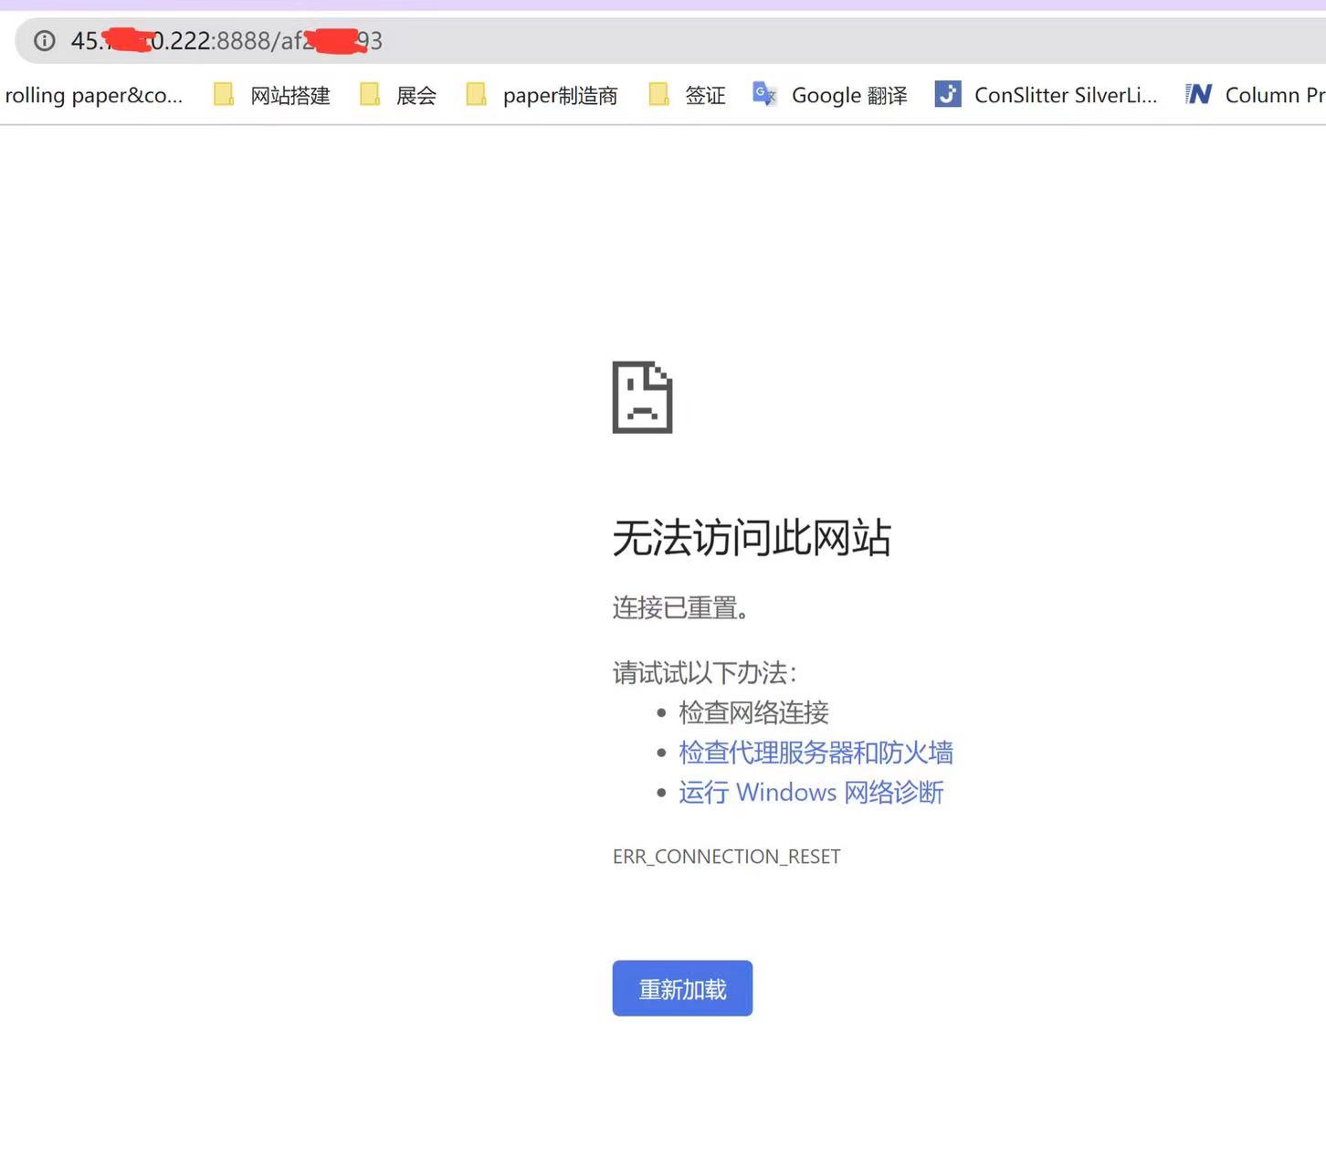Select the ERR_CONNECTION_RESET error code text

click(x=726, y=857)
